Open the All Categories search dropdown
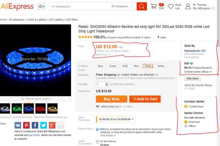Viewport: 220px width, 146px height. coord(122,6)
